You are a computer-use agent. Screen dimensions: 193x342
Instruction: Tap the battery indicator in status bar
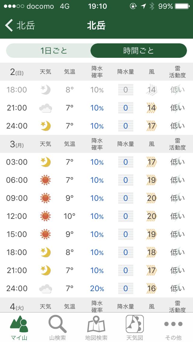(x=182, y=6)
